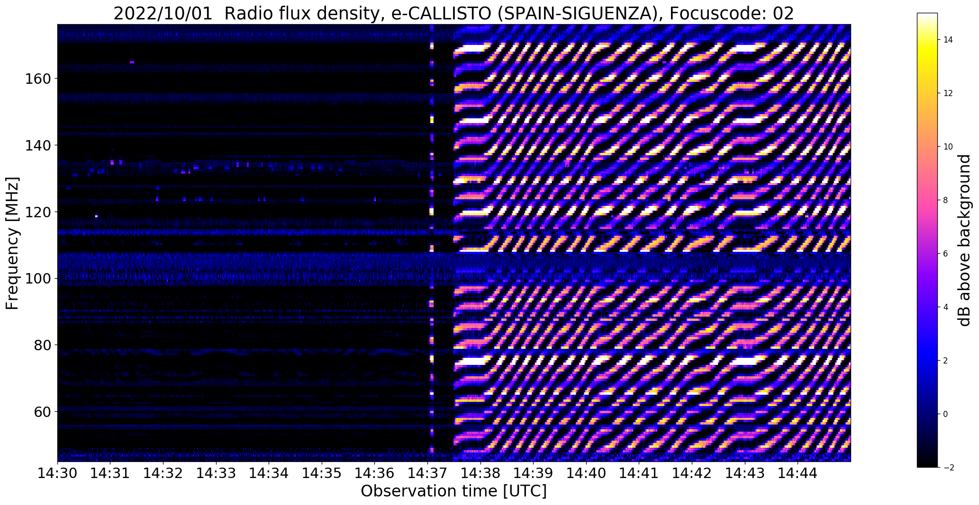
Task: Click the 140 frequency tick label
Action: 37,145
